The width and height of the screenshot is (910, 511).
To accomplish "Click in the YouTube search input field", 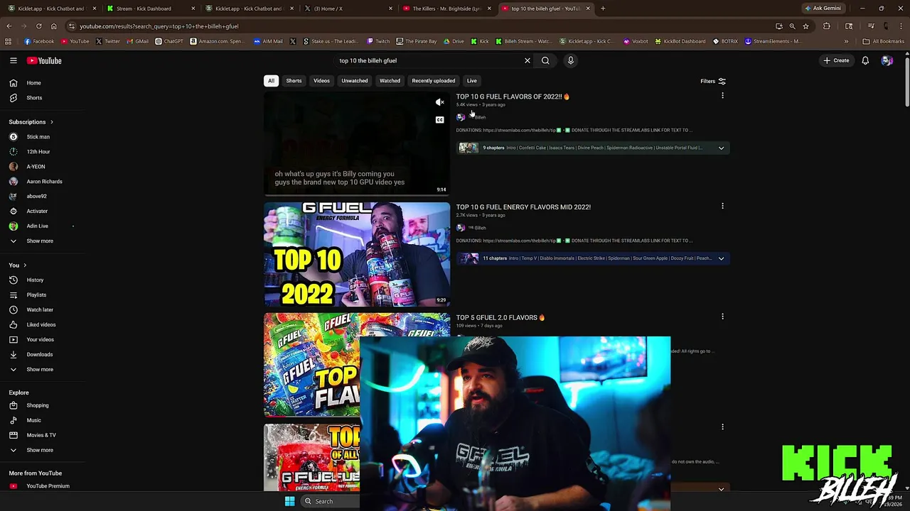I will coord(429,60).
